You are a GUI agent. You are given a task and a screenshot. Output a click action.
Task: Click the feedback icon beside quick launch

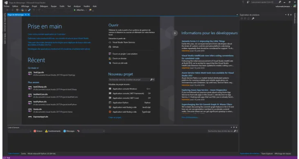pyautogui.click(x=248, y=2)
